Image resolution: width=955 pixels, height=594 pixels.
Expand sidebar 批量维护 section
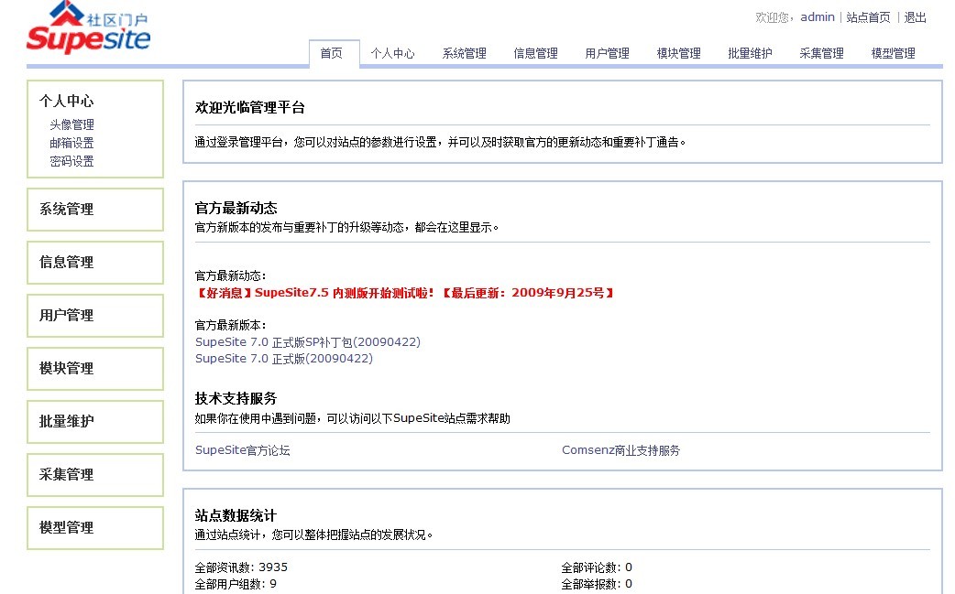point(95,421)
